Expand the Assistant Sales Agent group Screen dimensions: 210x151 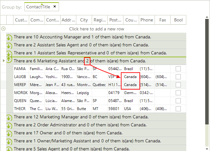coord(9,45)
